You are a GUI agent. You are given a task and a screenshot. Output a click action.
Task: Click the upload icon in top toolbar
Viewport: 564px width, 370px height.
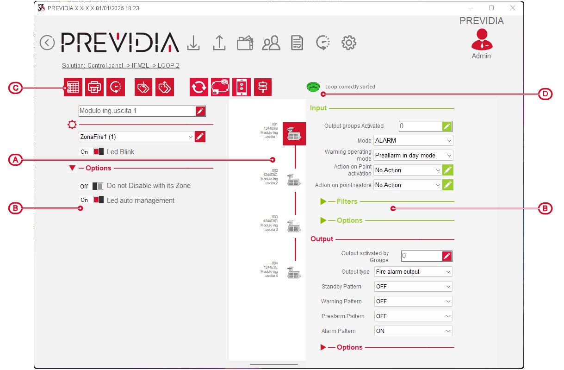[219, 43]
